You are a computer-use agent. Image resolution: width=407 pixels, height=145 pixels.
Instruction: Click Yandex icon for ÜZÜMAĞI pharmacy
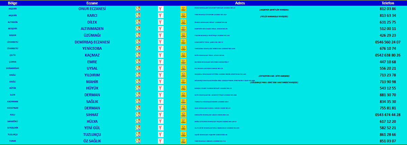pyautogui.click(x=161, y=35)
